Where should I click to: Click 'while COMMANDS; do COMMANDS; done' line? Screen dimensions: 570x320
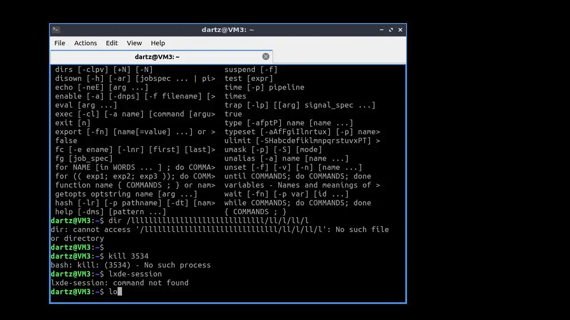point(298,203)
